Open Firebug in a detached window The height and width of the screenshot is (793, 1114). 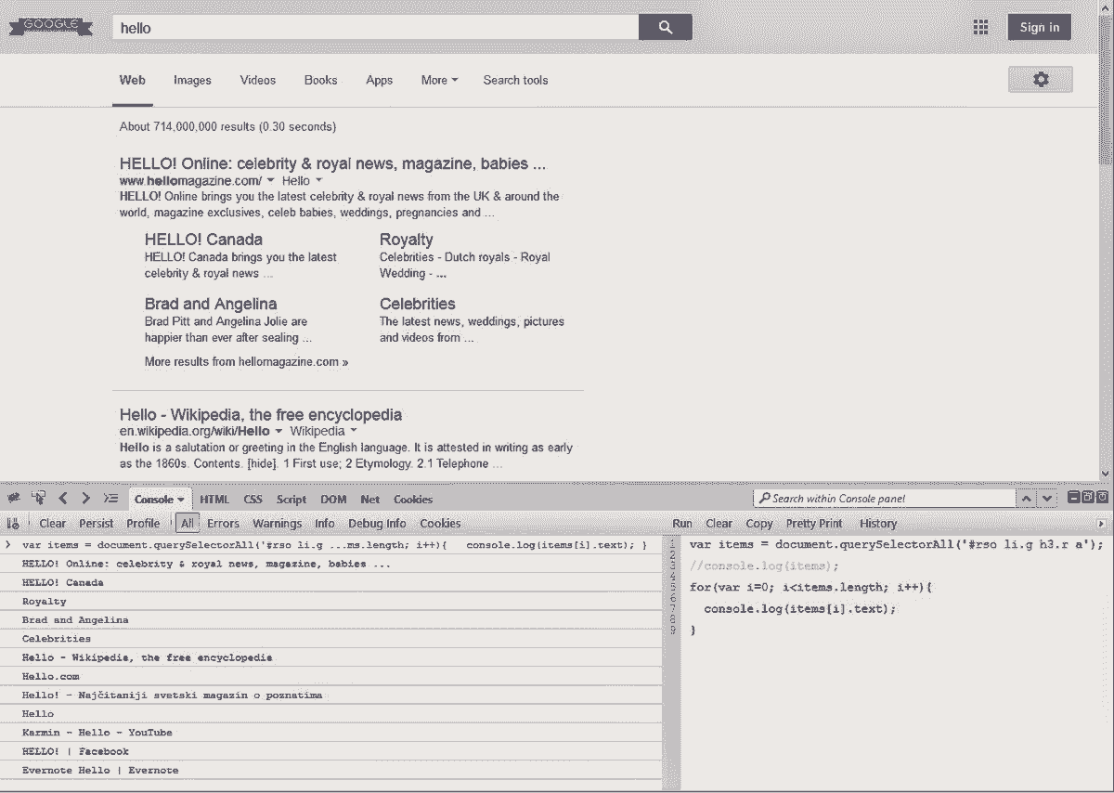(1088, 498)
